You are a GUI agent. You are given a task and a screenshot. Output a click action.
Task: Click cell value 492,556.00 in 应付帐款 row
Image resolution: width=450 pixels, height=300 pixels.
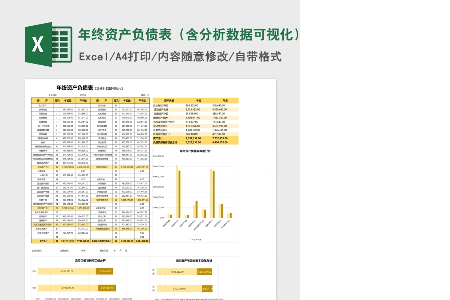coord(142,118)
